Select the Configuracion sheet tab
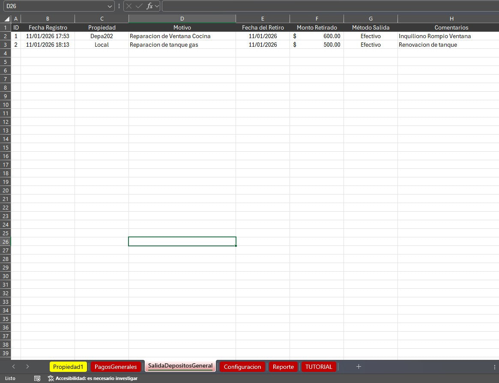This screenshot has height=383, width=499. (x=242, y=367)
